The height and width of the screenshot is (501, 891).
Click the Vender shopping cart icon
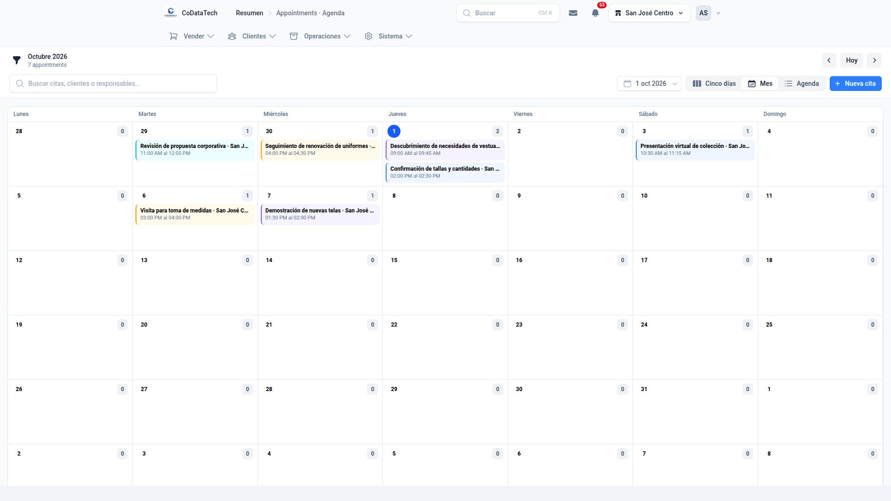click(x=174, y=36)
